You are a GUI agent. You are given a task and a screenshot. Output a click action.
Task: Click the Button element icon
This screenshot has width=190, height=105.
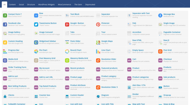coord(160,87)
